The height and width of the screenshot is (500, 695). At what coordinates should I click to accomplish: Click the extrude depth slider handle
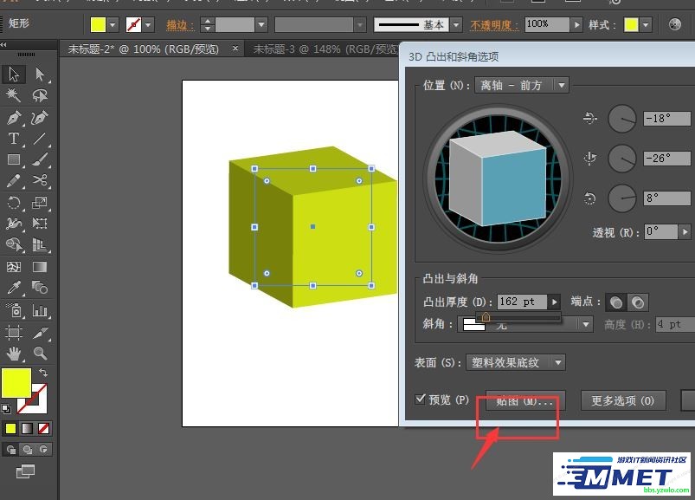pyautogui.click(x=486, y=317)
